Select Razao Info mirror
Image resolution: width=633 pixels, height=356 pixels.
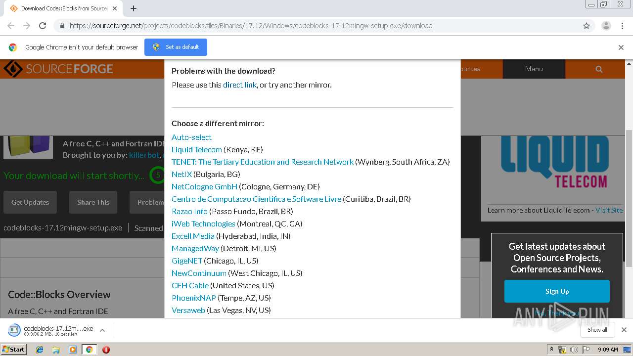click(189, 211)
